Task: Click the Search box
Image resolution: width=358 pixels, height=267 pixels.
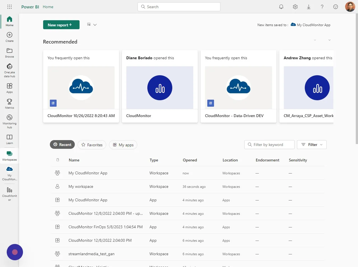Action: 179,7
